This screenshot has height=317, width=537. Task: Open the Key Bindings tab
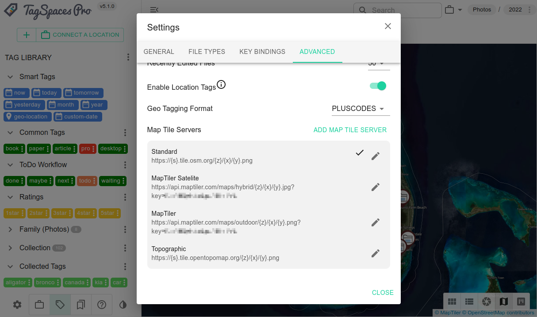pos(262,51)
